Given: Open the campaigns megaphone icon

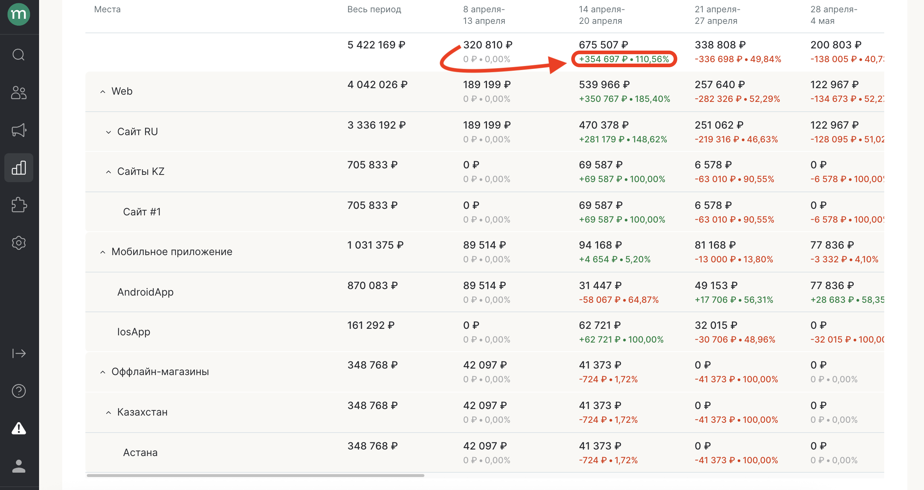Looking at the screenshot, I should click(x=19, y=130).
